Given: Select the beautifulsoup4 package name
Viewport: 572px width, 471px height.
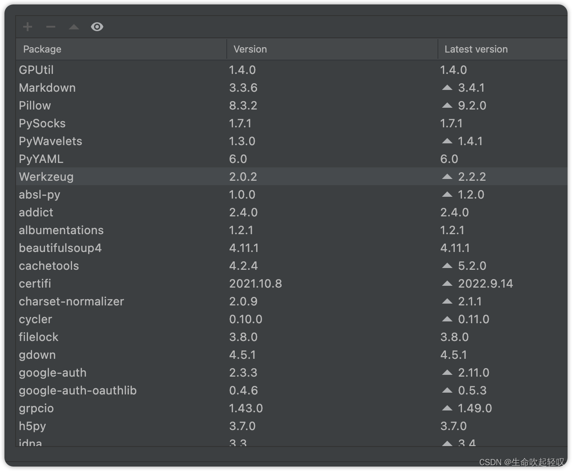Looking at the screenshot, I should 60,248.
